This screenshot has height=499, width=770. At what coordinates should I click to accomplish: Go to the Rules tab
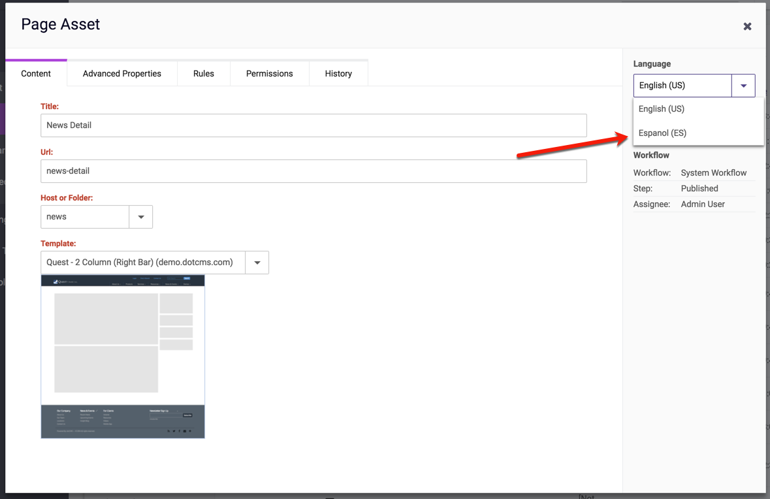point(204,74)
